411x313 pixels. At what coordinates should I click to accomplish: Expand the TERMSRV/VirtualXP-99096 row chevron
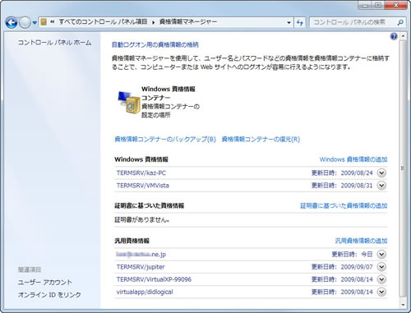coord(381,279)
